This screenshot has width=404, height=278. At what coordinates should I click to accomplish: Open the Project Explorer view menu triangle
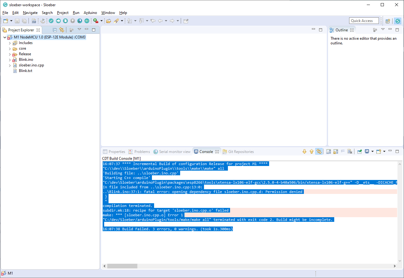(x=79, y=29)
